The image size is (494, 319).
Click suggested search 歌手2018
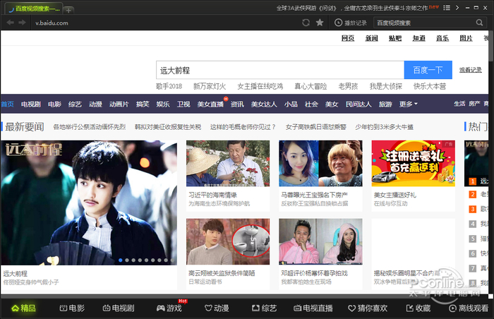(169, 86)
